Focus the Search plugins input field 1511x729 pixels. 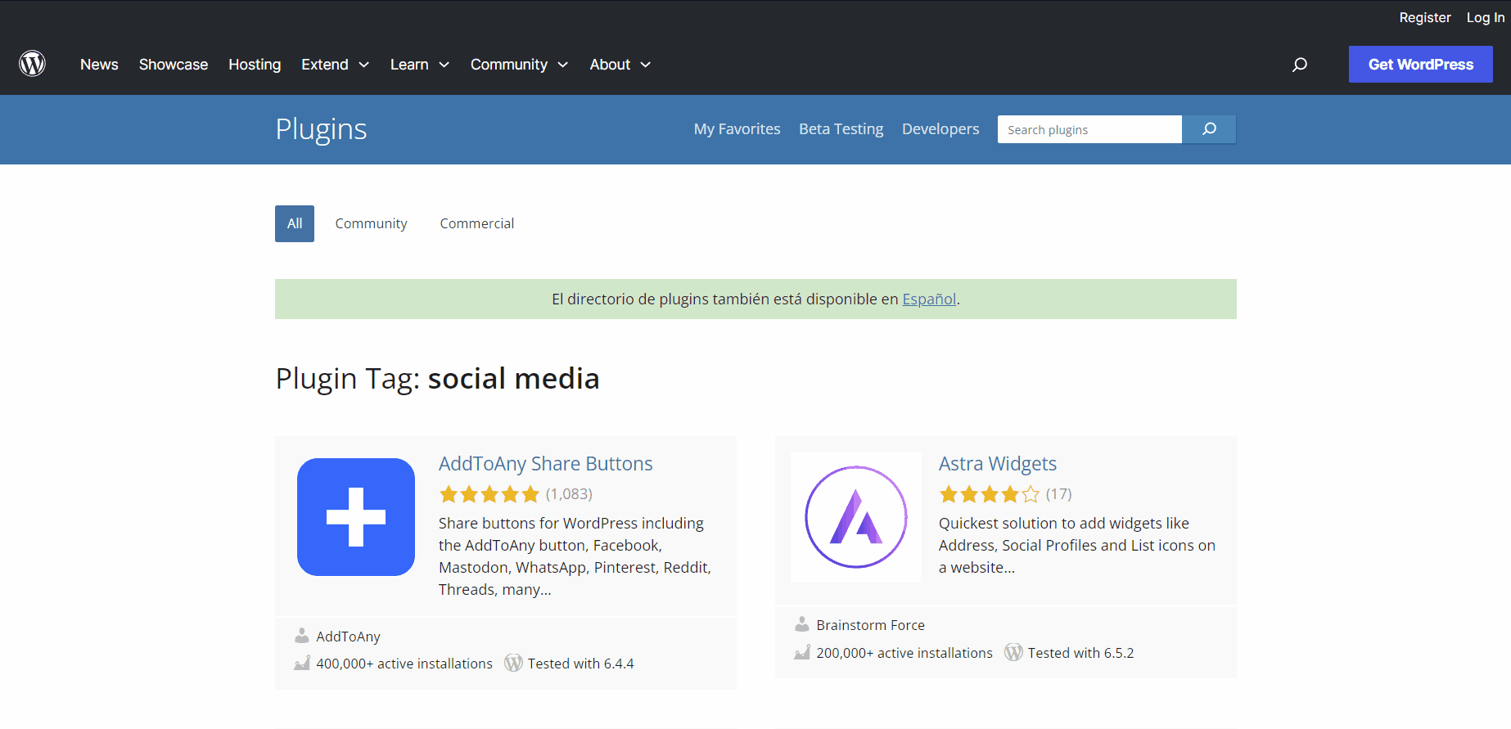(1089, 129)
